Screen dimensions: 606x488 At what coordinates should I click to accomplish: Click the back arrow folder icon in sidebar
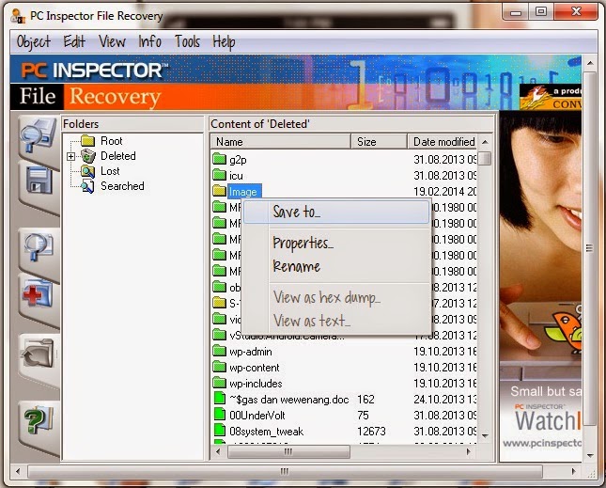39,354
